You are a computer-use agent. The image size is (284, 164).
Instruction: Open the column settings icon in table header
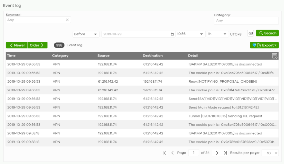point(275,56)
